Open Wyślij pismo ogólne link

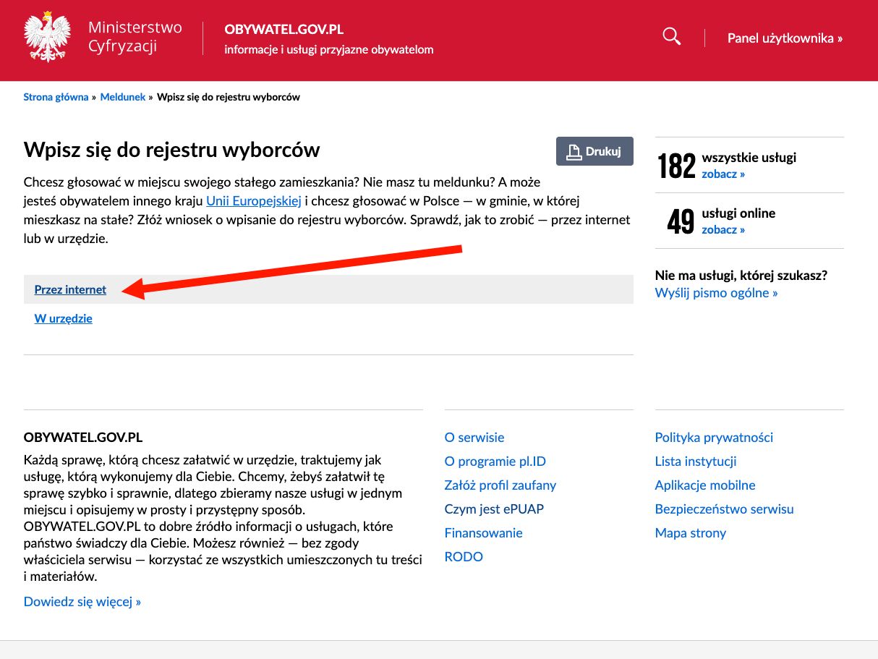(x=717, y=293)
